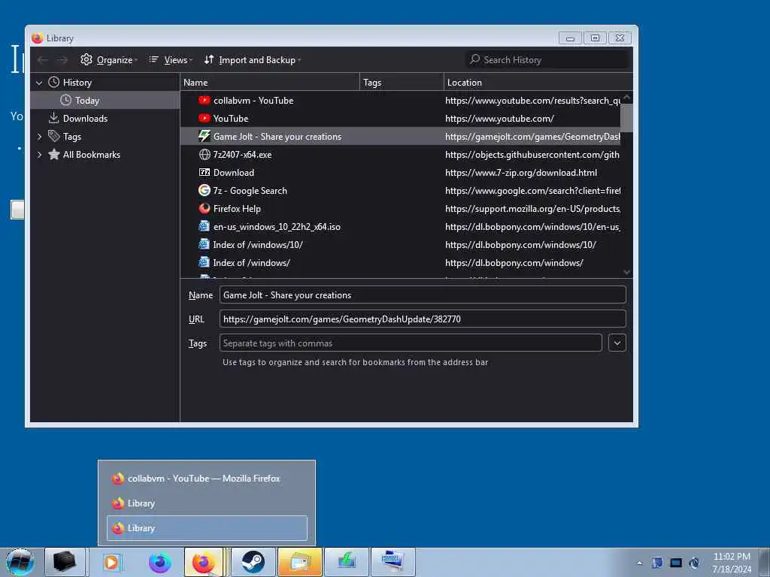Select the 'collabvm - YouTube' history row
Viewport: 770px width, 577px height.
[x=400, y=100]
